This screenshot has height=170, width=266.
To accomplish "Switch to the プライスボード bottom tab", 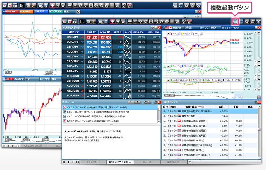I will coord(93,162).
